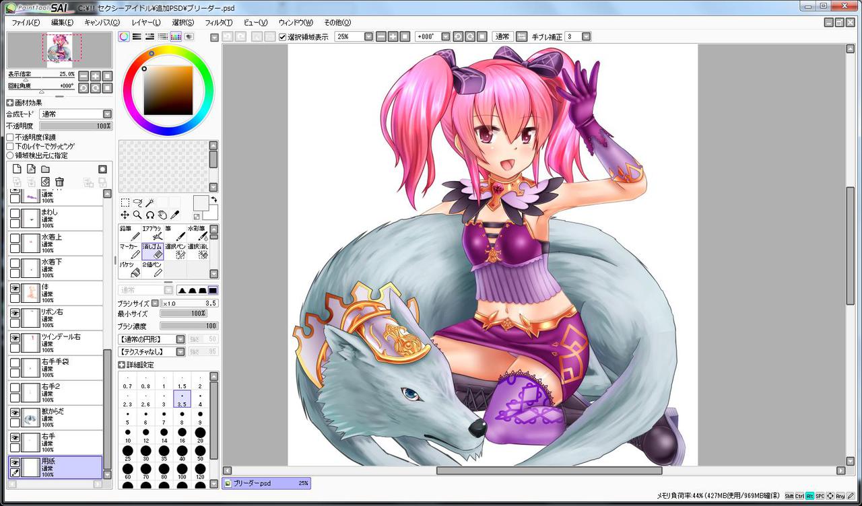This screenshot has height=506, width=862.
Task: Pick the rotate view tool
Action: tap(150, 215)
